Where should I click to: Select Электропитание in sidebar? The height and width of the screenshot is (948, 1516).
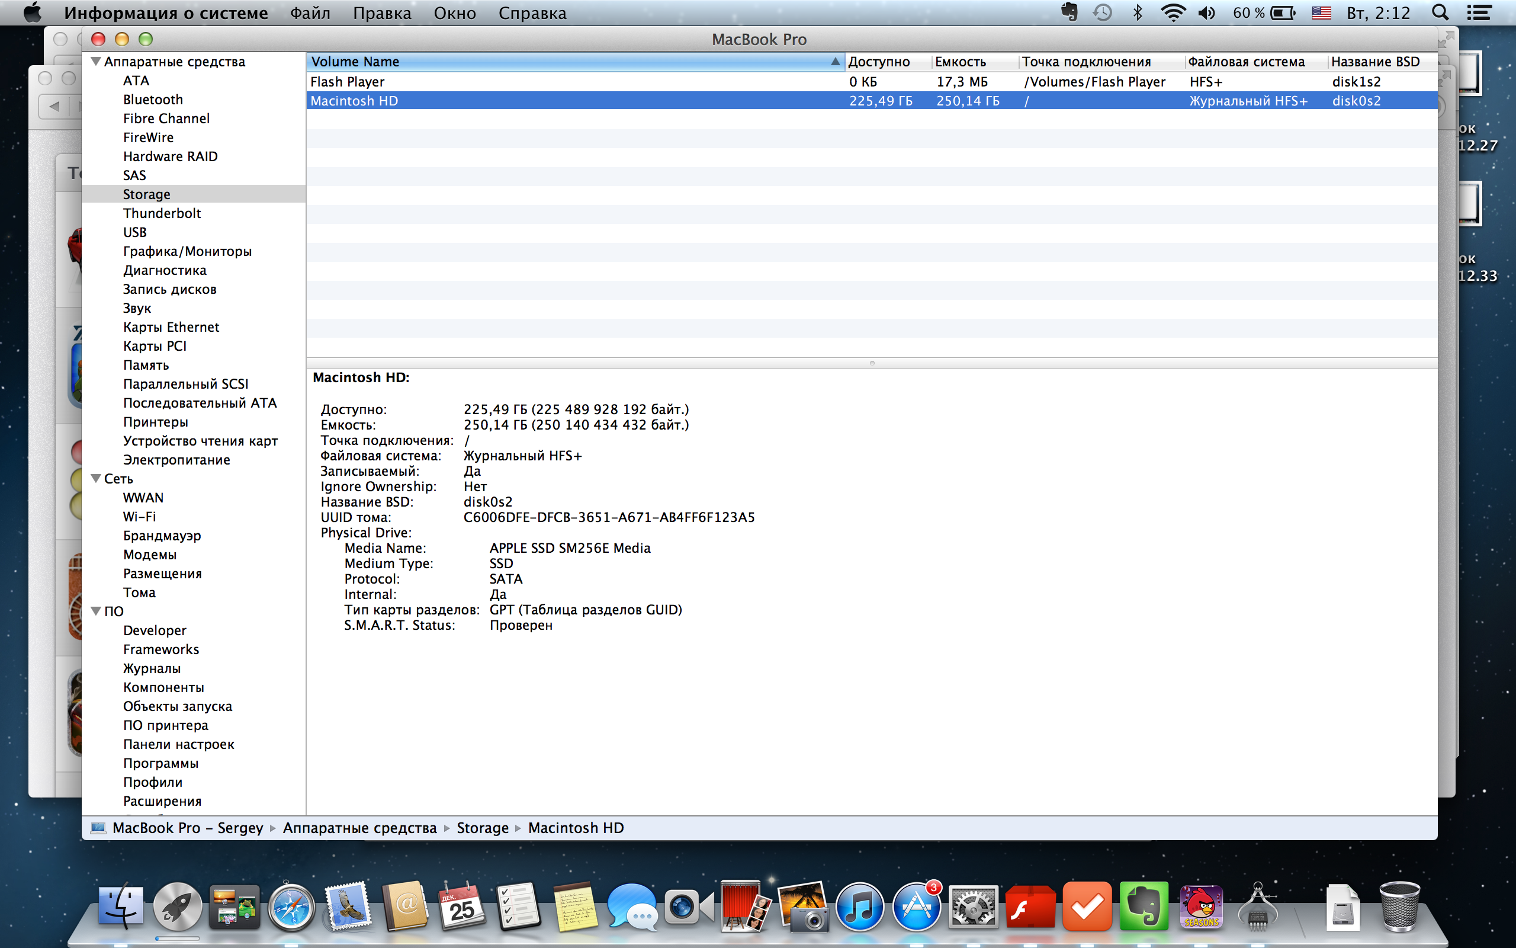[x=176, y=460]
